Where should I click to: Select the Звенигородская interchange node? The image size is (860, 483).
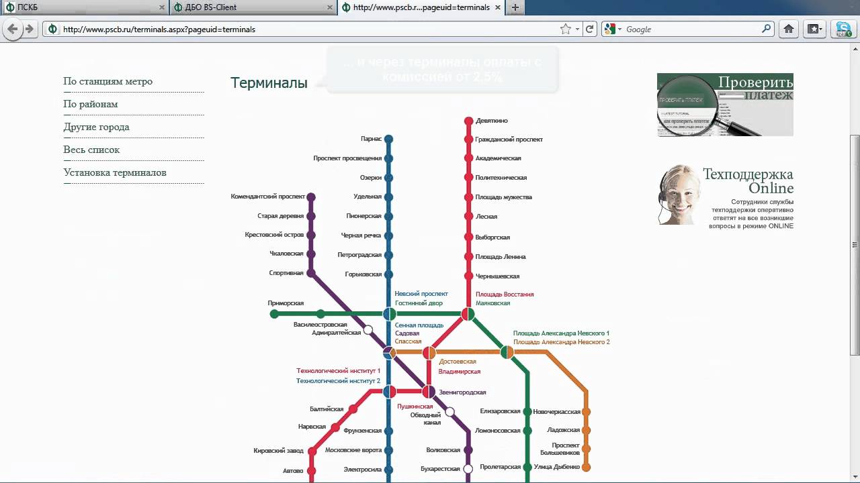pyautogui.click(x=429, y=391)
